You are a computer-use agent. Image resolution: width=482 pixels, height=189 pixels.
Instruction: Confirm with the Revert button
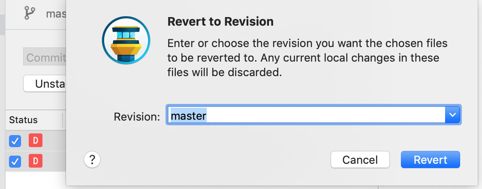tap(430, 160)
